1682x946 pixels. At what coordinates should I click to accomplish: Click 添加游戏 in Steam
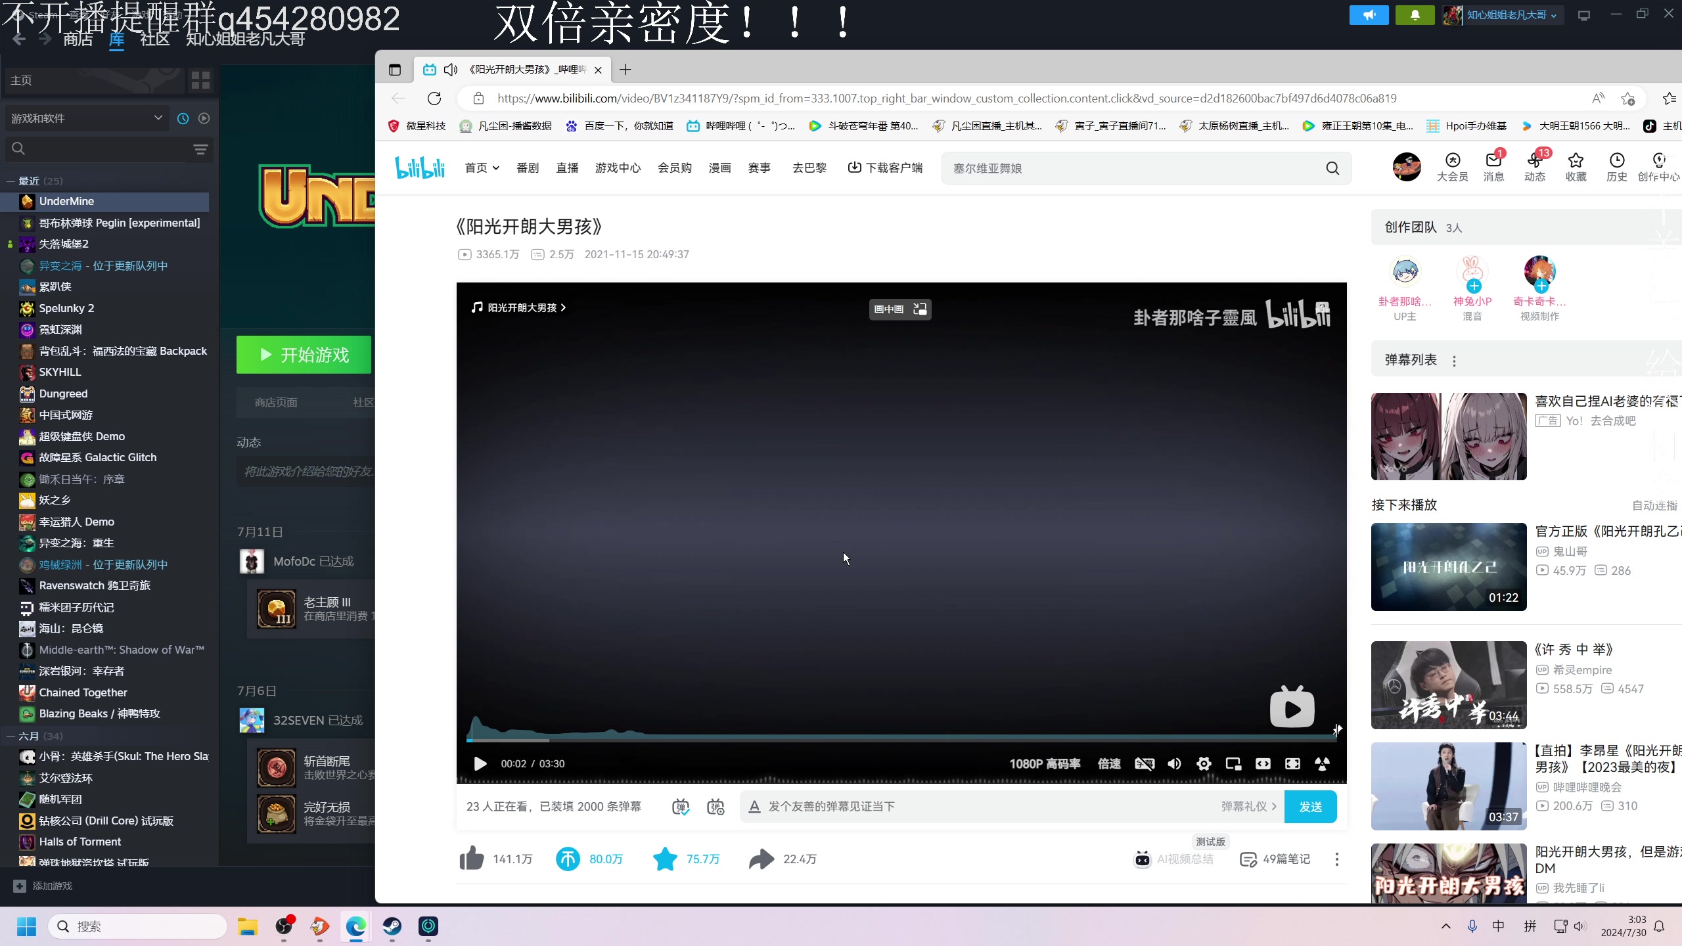[x=43, y=886]
